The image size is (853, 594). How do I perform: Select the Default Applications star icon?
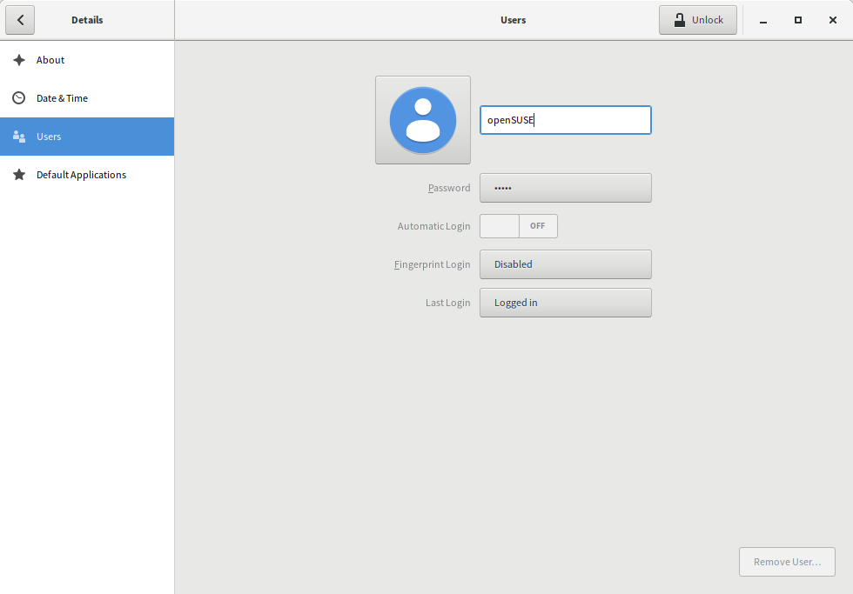[18, 174]
